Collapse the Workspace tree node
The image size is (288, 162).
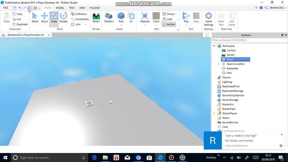point(214,46)
